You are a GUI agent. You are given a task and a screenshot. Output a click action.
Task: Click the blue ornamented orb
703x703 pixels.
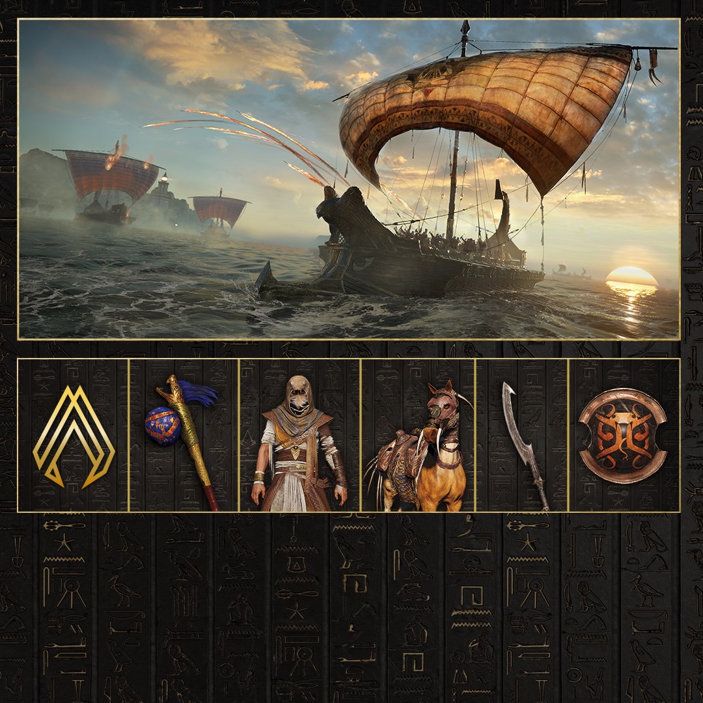163,426
